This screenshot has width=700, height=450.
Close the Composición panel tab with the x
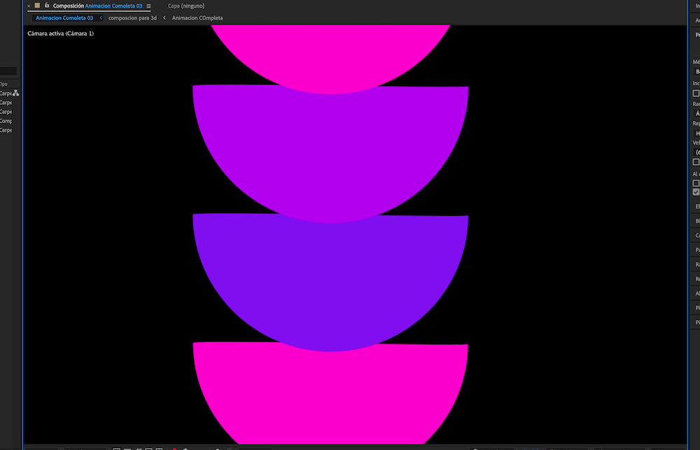coord(29,6)
